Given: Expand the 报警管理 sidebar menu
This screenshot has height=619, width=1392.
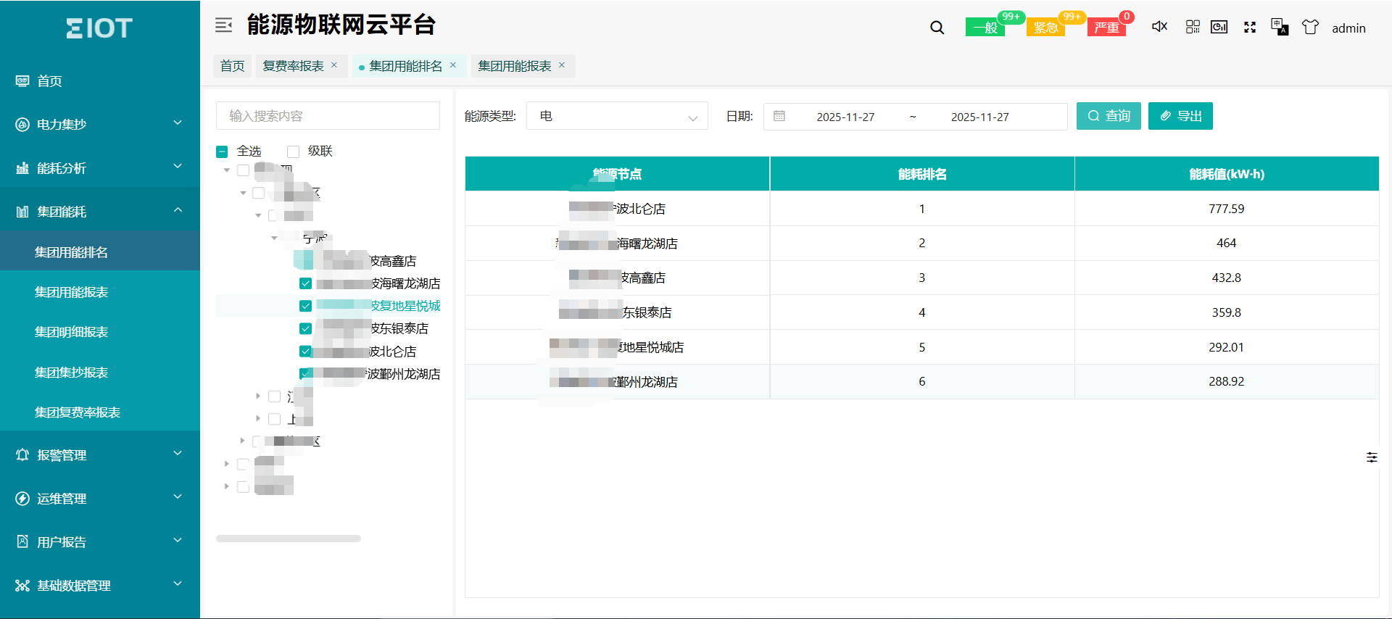Looking at the screenshot, I should (x=100, y=454).
